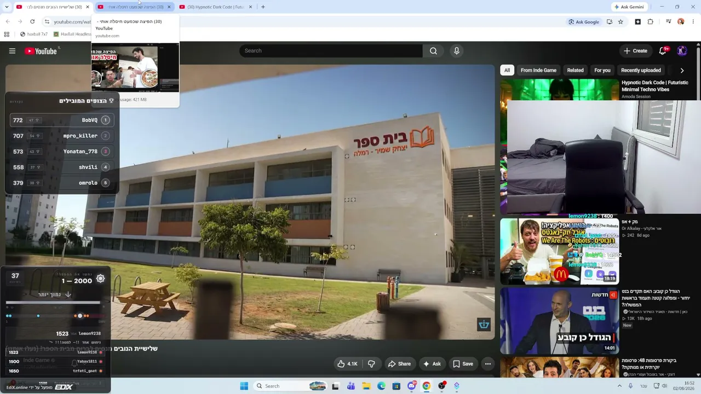701x394 pixels.
Task: Select the For you chip
Action: [x=602, y=70]
